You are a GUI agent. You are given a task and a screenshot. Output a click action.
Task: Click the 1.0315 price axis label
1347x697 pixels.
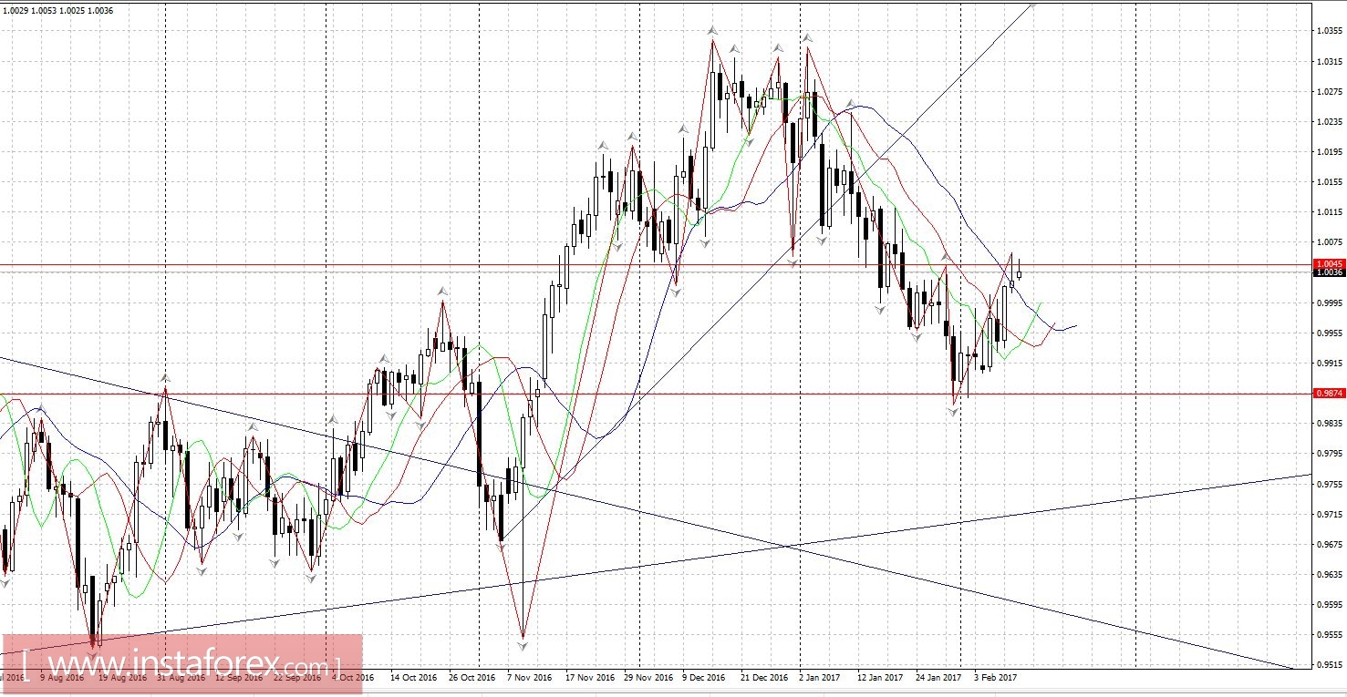click(x=1329, y=62)
